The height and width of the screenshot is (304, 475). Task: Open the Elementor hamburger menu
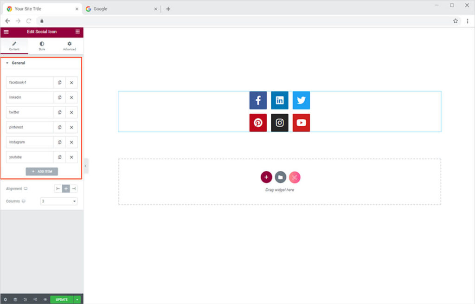[6, 32]
